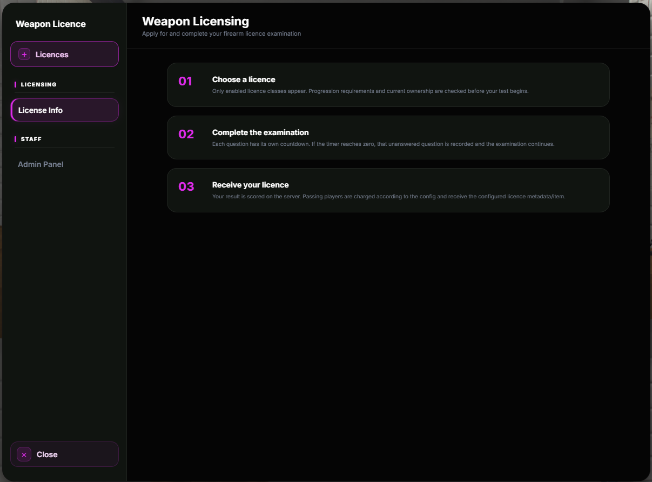Close the Weapon Licence window
This screenshot has height=482, width=652.
pos(64,454)
